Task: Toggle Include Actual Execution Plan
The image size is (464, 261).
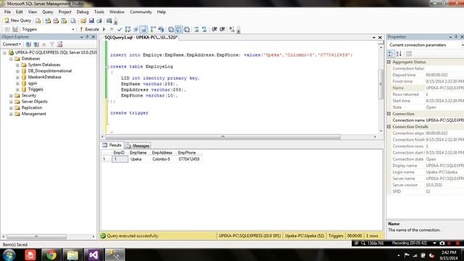Action: coord(153,29)
